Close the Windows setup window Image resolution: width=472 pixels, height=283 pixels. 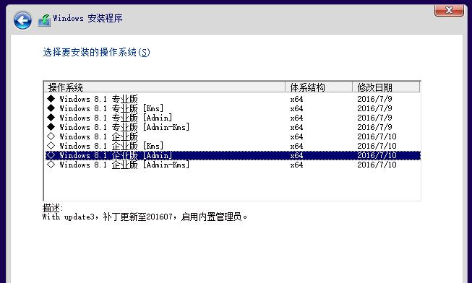click(449, 10)
